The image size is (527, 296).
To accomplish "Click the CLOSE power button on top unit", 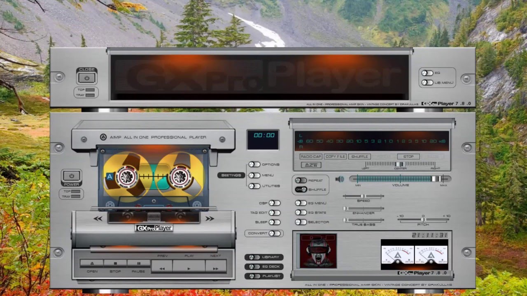I will coord(86,78).
